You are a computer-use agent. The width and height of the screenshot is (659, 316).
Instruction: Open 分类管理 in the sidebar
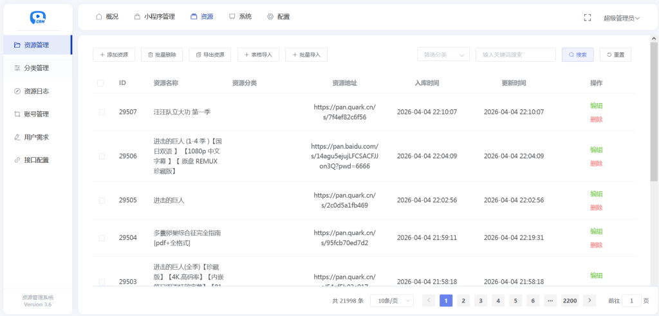coord(37,68)
